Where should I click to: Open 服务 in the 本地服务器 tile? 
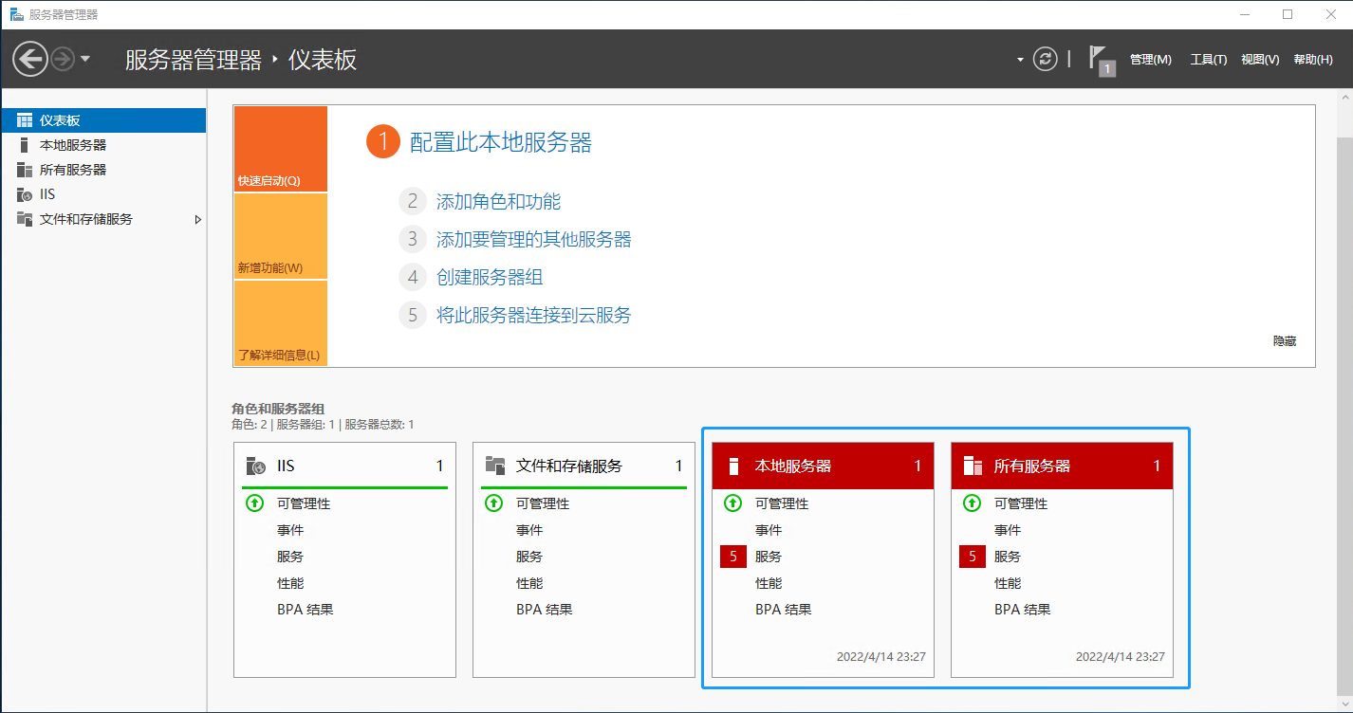769,557
